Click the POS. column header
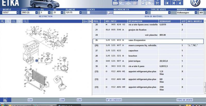 [96, 21]
